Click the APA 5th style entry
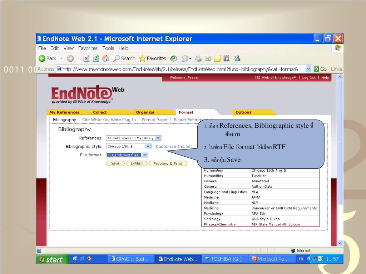The image size is (366, 274). pos(258,213)
